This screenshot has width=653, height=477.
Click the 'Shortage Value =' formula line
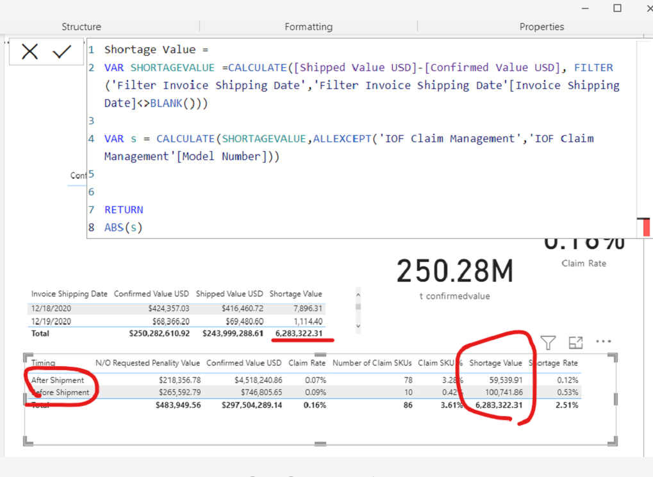(x=156, y=49)
